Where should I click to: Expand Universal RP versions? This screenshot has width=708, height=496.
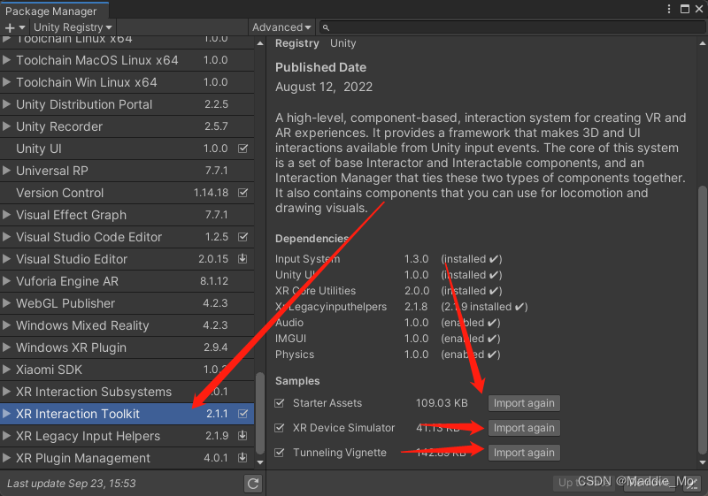coord(6,170)
